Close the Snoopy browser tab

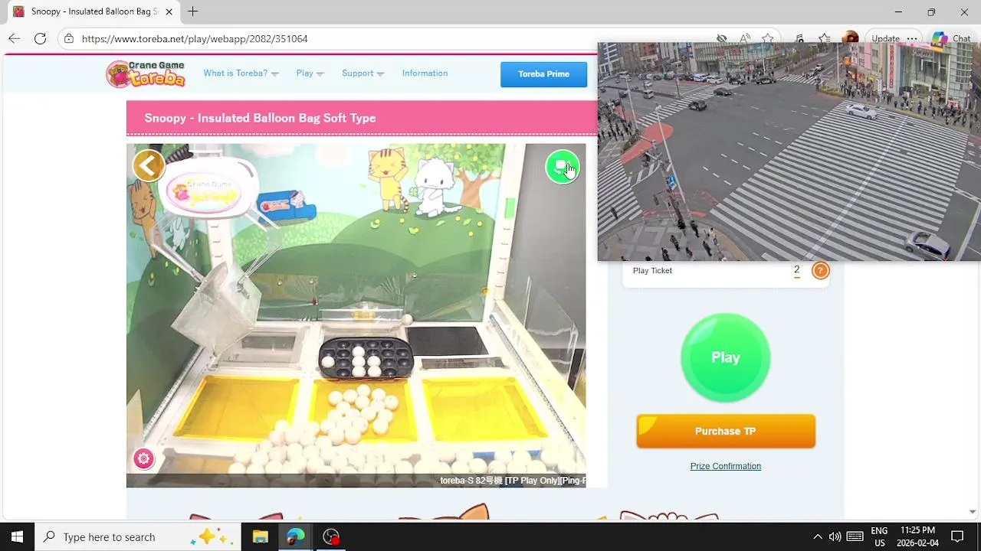click(169, 11)
